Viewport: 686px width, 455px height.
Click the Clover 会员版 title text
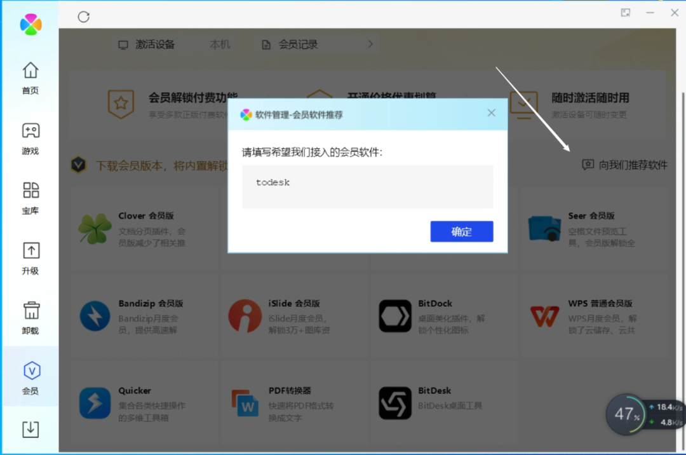coord(146,215)
